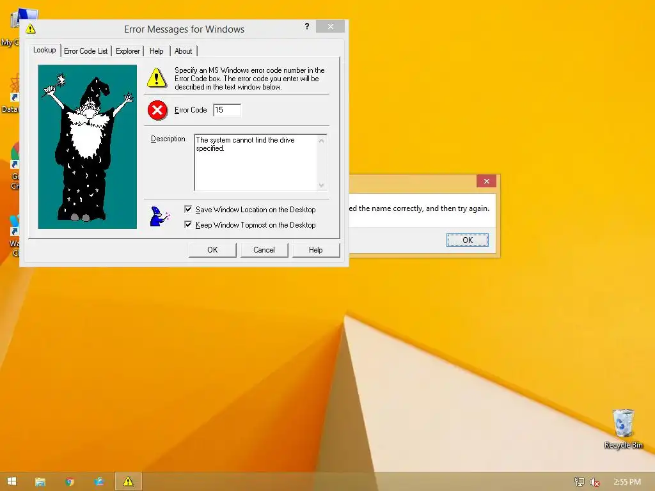Screen dimensions: 655x491
Task: Open the About tab
Action: (x=183, y=51)
